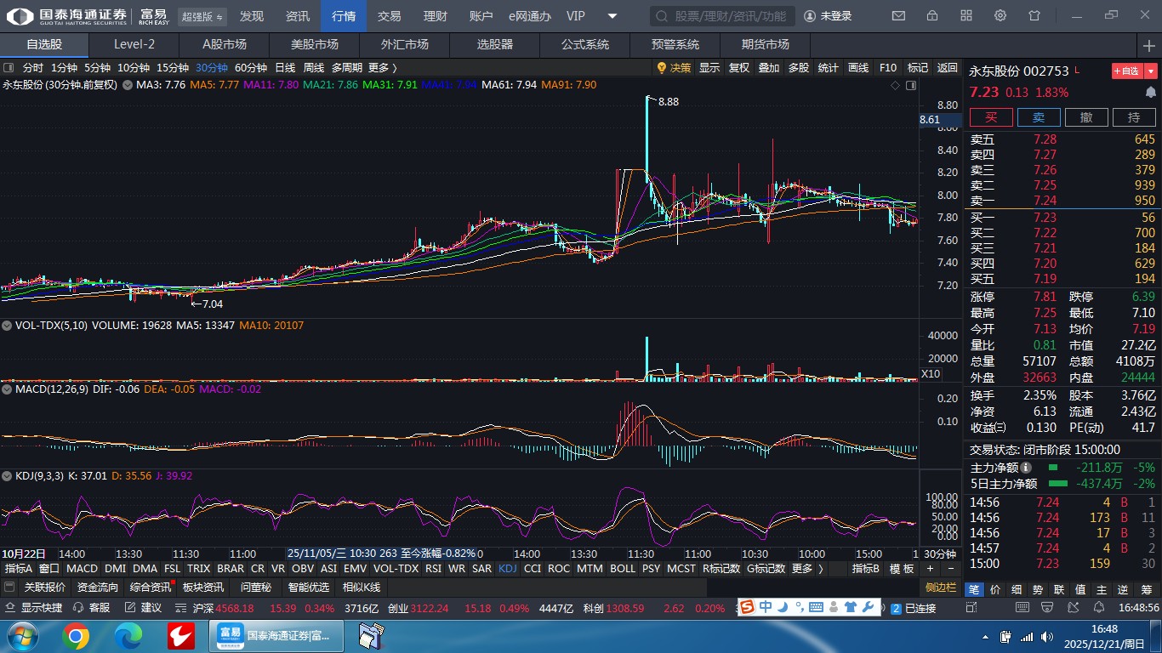Screen dimensions: 1162x653
Task: Open the grid layout icon in title bar
Action: coord(966,16)
